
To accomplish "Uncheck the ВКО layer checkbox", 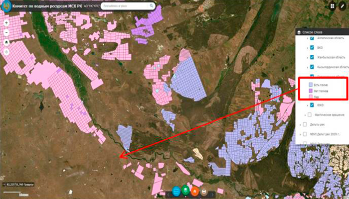I will pos(312,48).
